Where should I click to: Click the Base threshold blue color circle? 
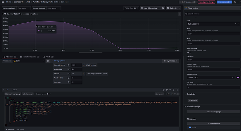[x=190, y=127]
